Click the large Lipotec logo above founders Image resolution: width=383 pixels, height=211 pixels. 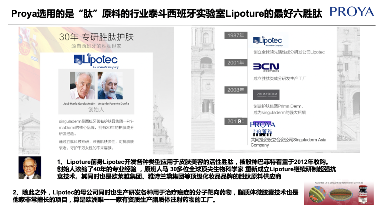[96, 61]
